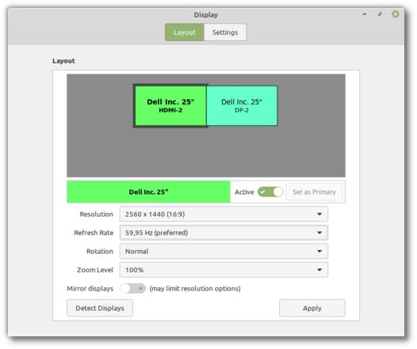The image size is (417, 349).
Task: Click the green Dell Inc. 25" label bar
Action: click(148, 192)
